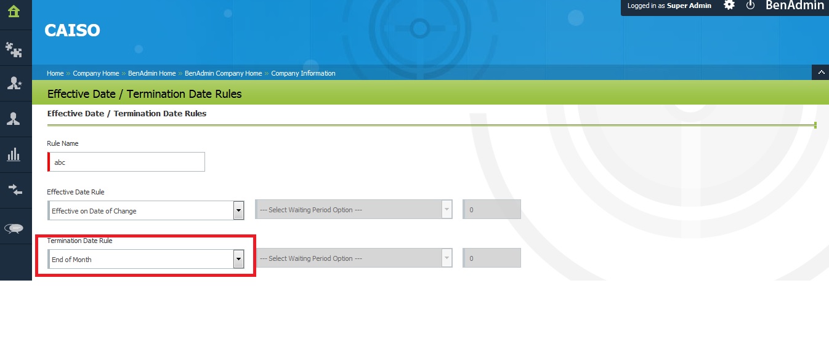Go to BenAdmin Home breadcrumb

tap(152, 73)
